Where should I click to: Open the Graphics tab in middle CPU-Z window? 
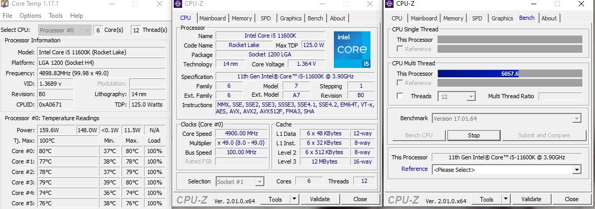pyautogui.click(x=290, y=18)
